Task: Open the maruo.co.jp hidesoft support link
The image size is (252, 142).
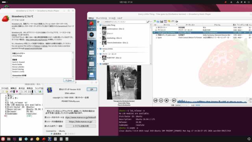Action: pos(81,118)
